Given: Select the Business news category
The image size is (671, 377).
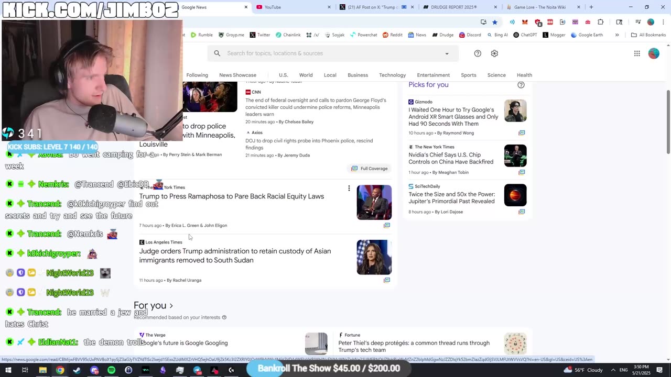Looking at the screenshot, I should [x=358, y=75].
